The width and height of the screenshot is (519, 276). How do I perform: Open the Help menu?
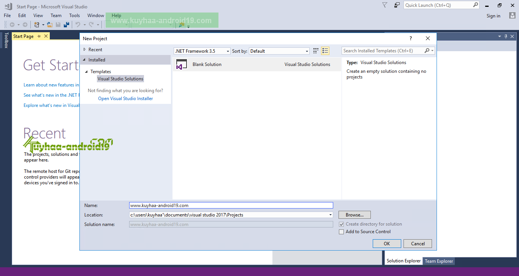pos(117,16)
